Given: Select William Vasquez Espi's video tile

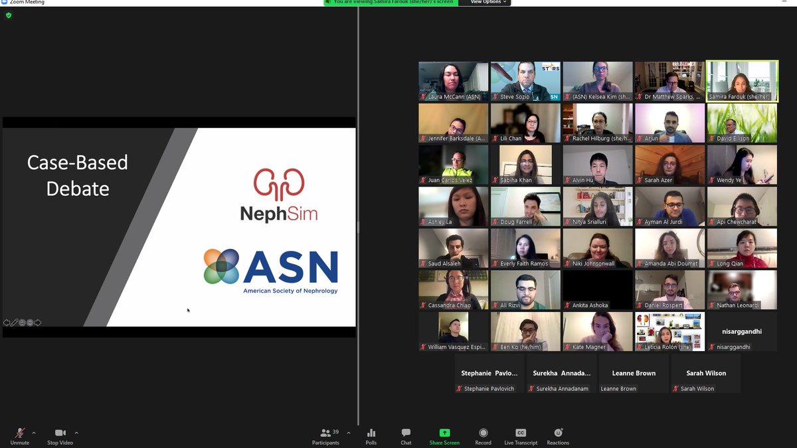Looking at the screenshot, I should 453,332.
